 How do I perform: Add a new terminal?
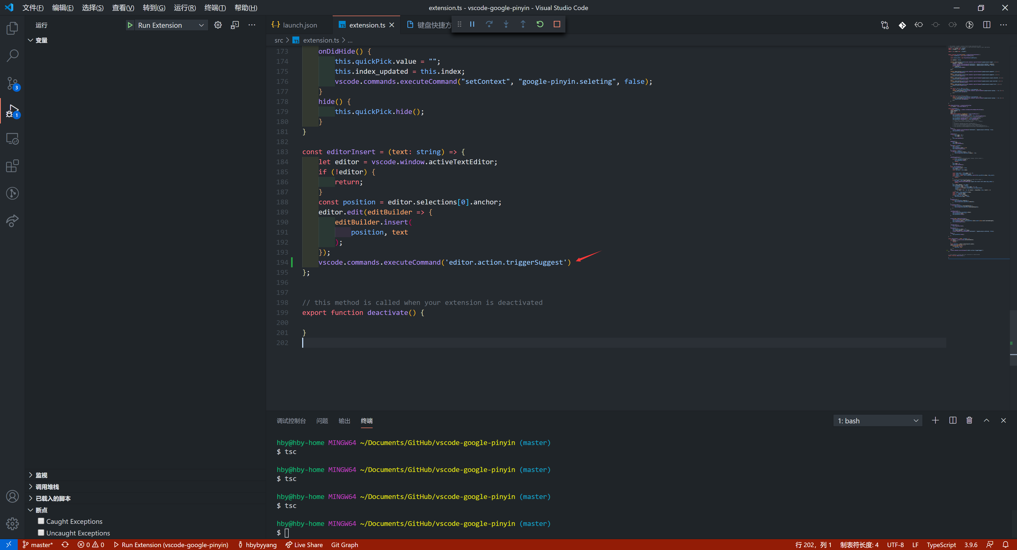(x=935, y=420)
